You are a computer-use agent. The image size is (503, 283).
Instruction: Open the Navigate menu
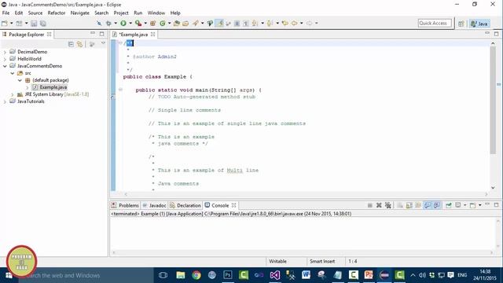click(80, 13)
